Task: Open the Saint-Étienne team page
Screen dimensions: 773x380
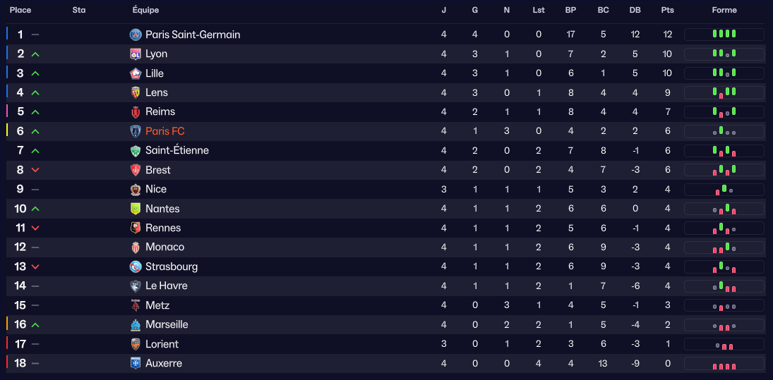Action: click(176, 150)
